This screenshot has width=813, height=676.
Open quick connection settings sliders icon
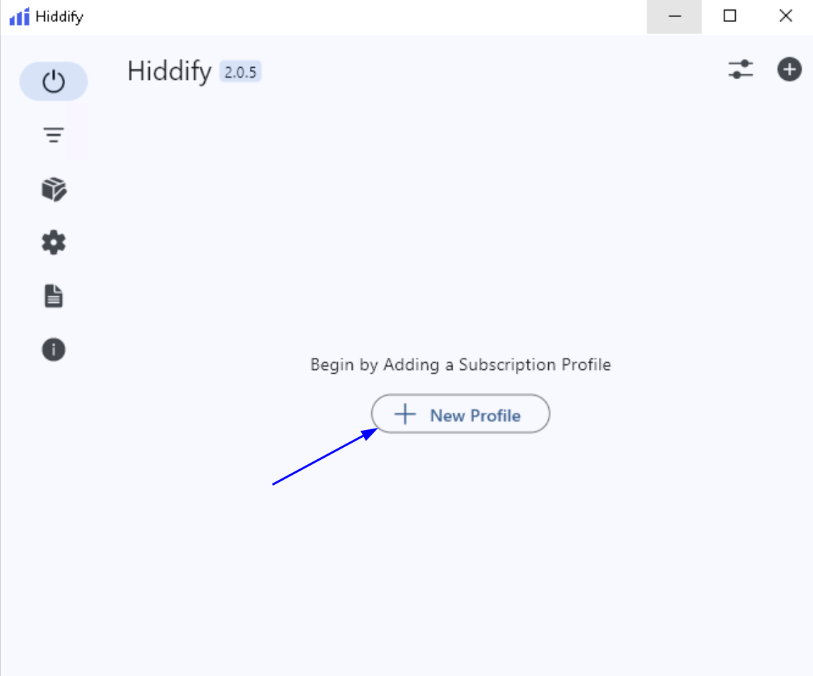[742, 69]
